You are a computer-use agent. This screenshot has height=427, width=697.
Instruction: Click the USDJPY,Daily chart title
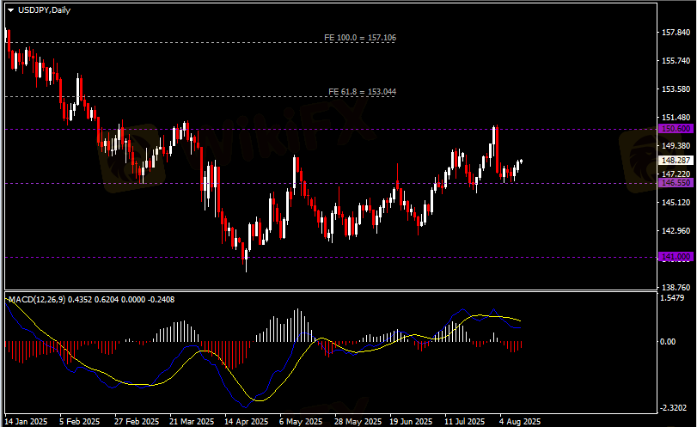pyautogui.click(x=45, y=9)
